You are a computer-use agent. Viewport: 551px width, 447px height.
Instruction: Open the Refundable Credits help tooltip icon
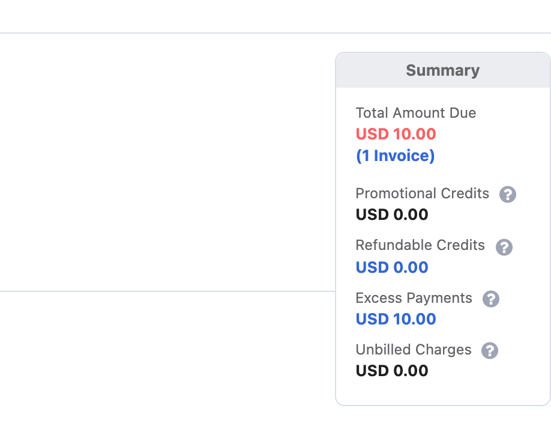(x=504, y=247)
